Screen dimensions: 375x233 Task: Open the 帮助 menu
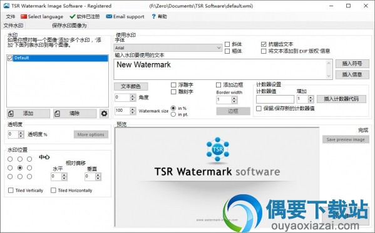(159, 16)
